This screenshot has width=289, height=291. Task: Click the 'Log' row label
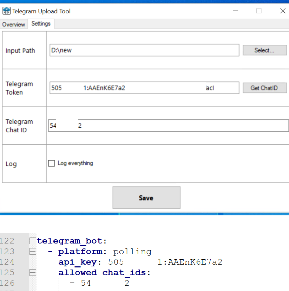(x=11, y=164)
